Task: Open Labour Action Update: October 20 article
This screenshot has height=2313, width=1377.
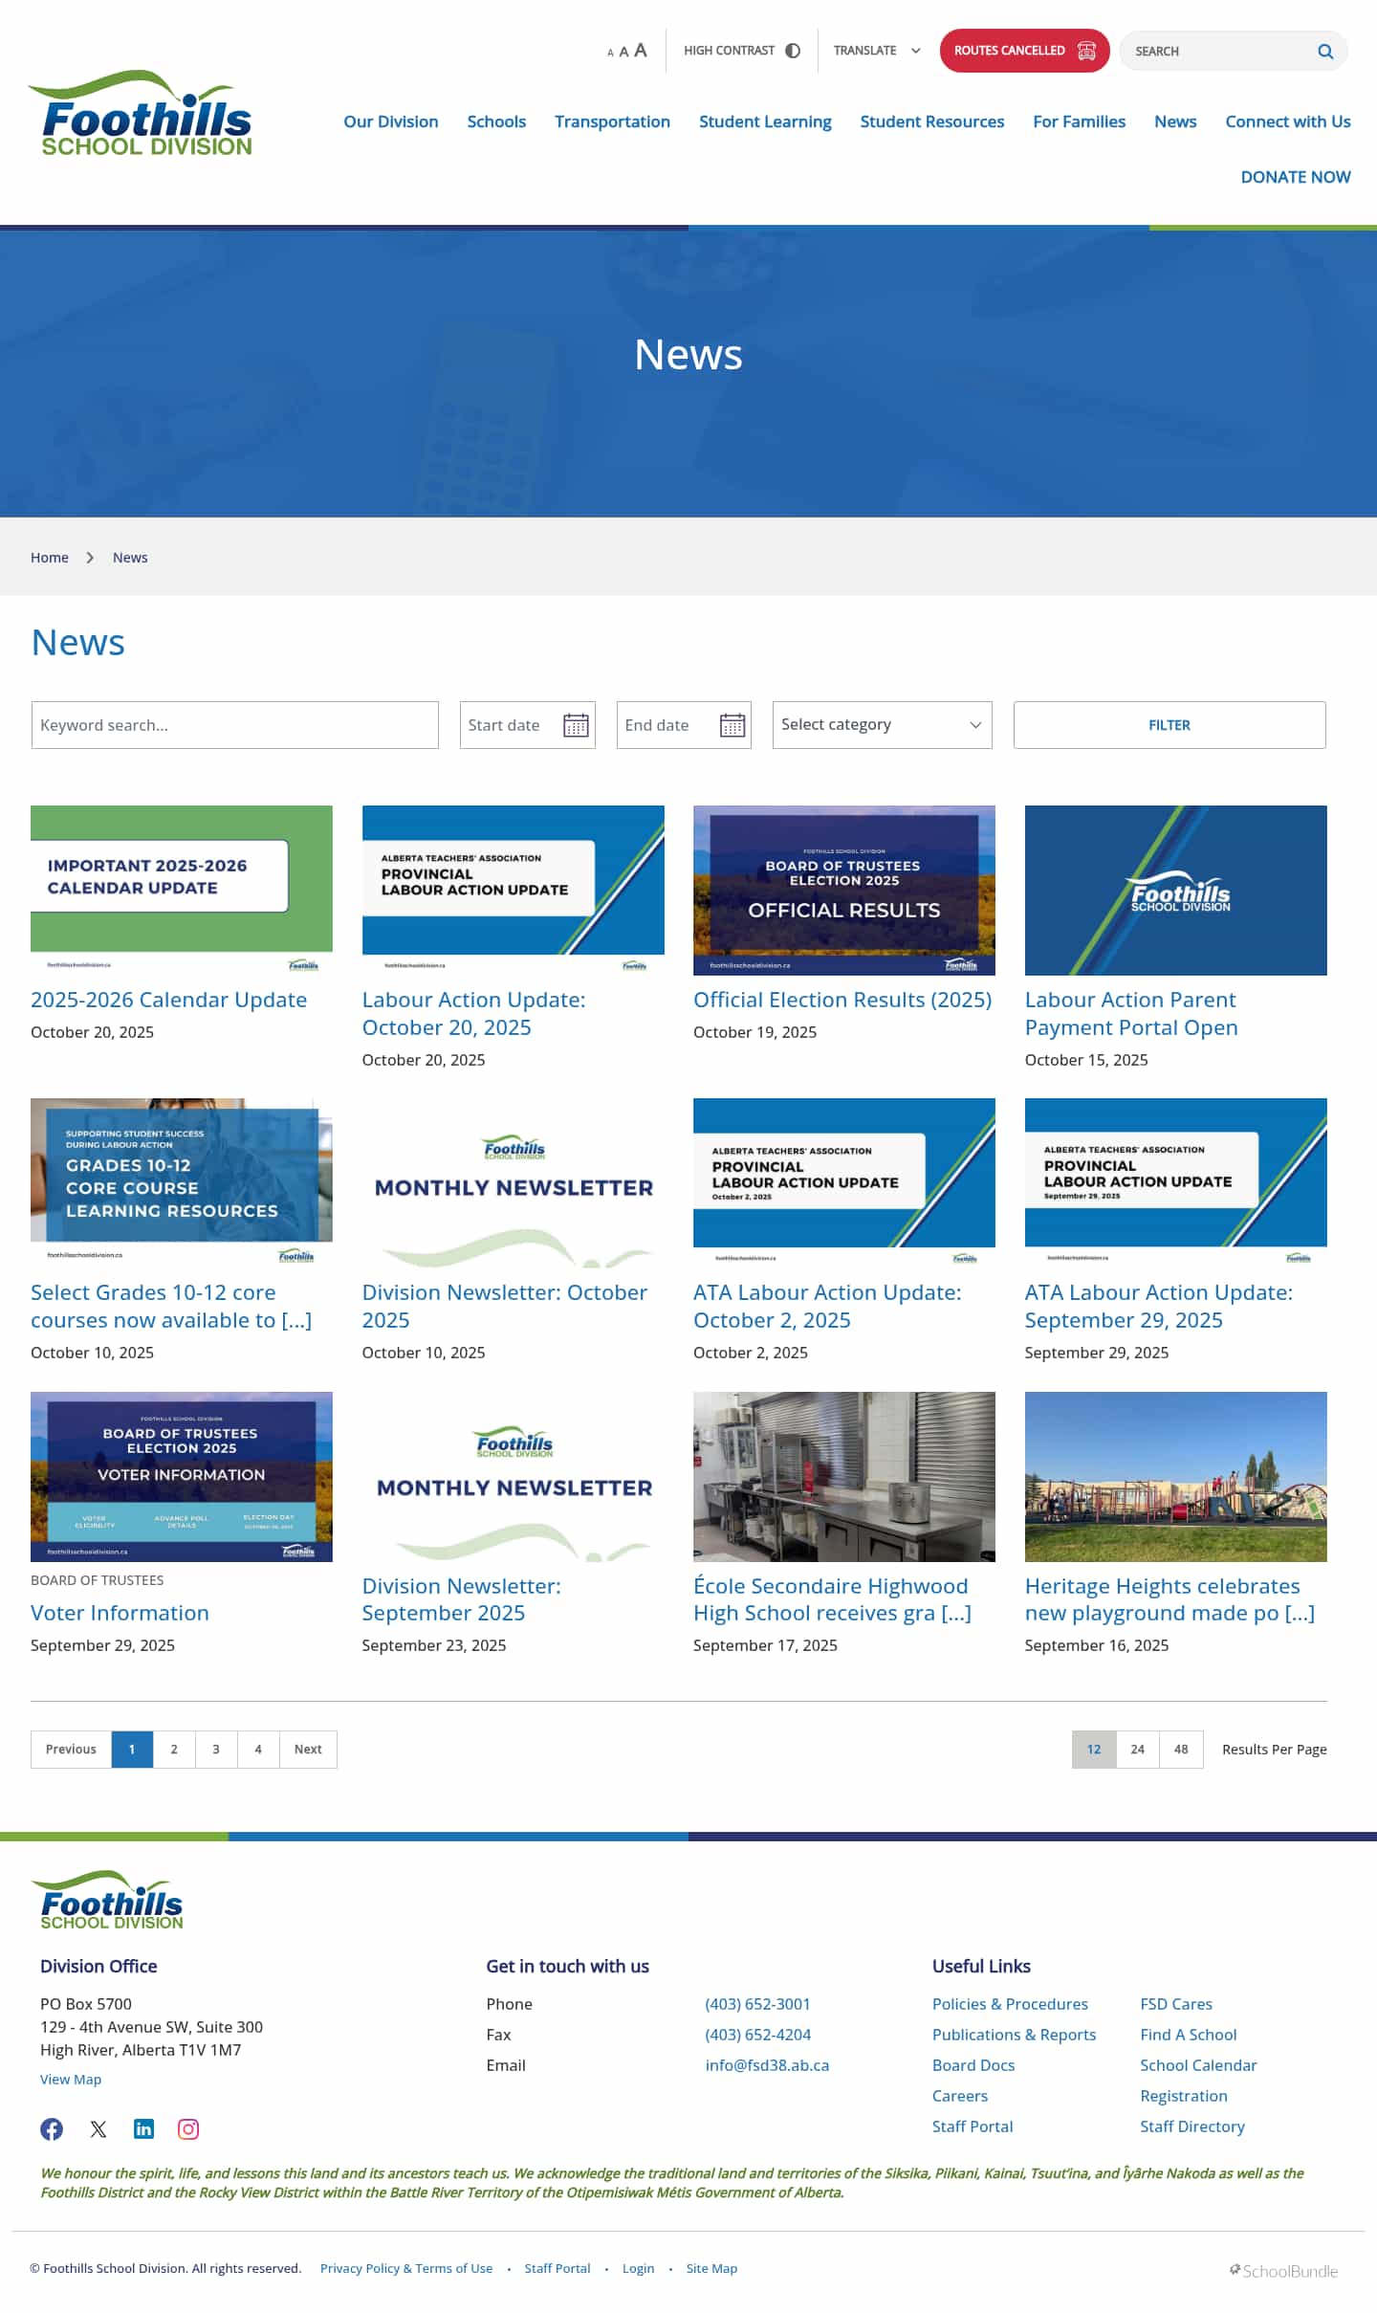Action: (x=473, y=1013)
